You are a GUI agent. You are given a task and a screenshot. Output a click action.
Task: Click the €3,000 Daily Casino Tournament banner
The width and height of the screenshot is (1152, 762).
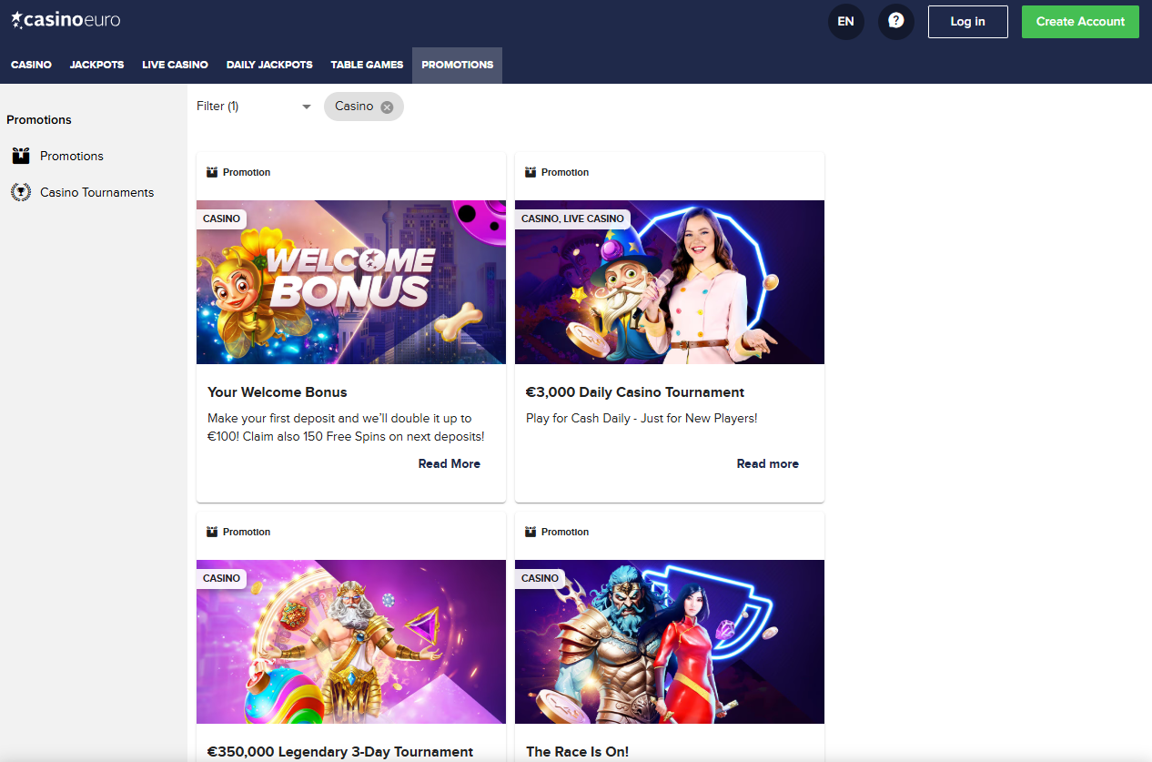(x=670, y=282)
